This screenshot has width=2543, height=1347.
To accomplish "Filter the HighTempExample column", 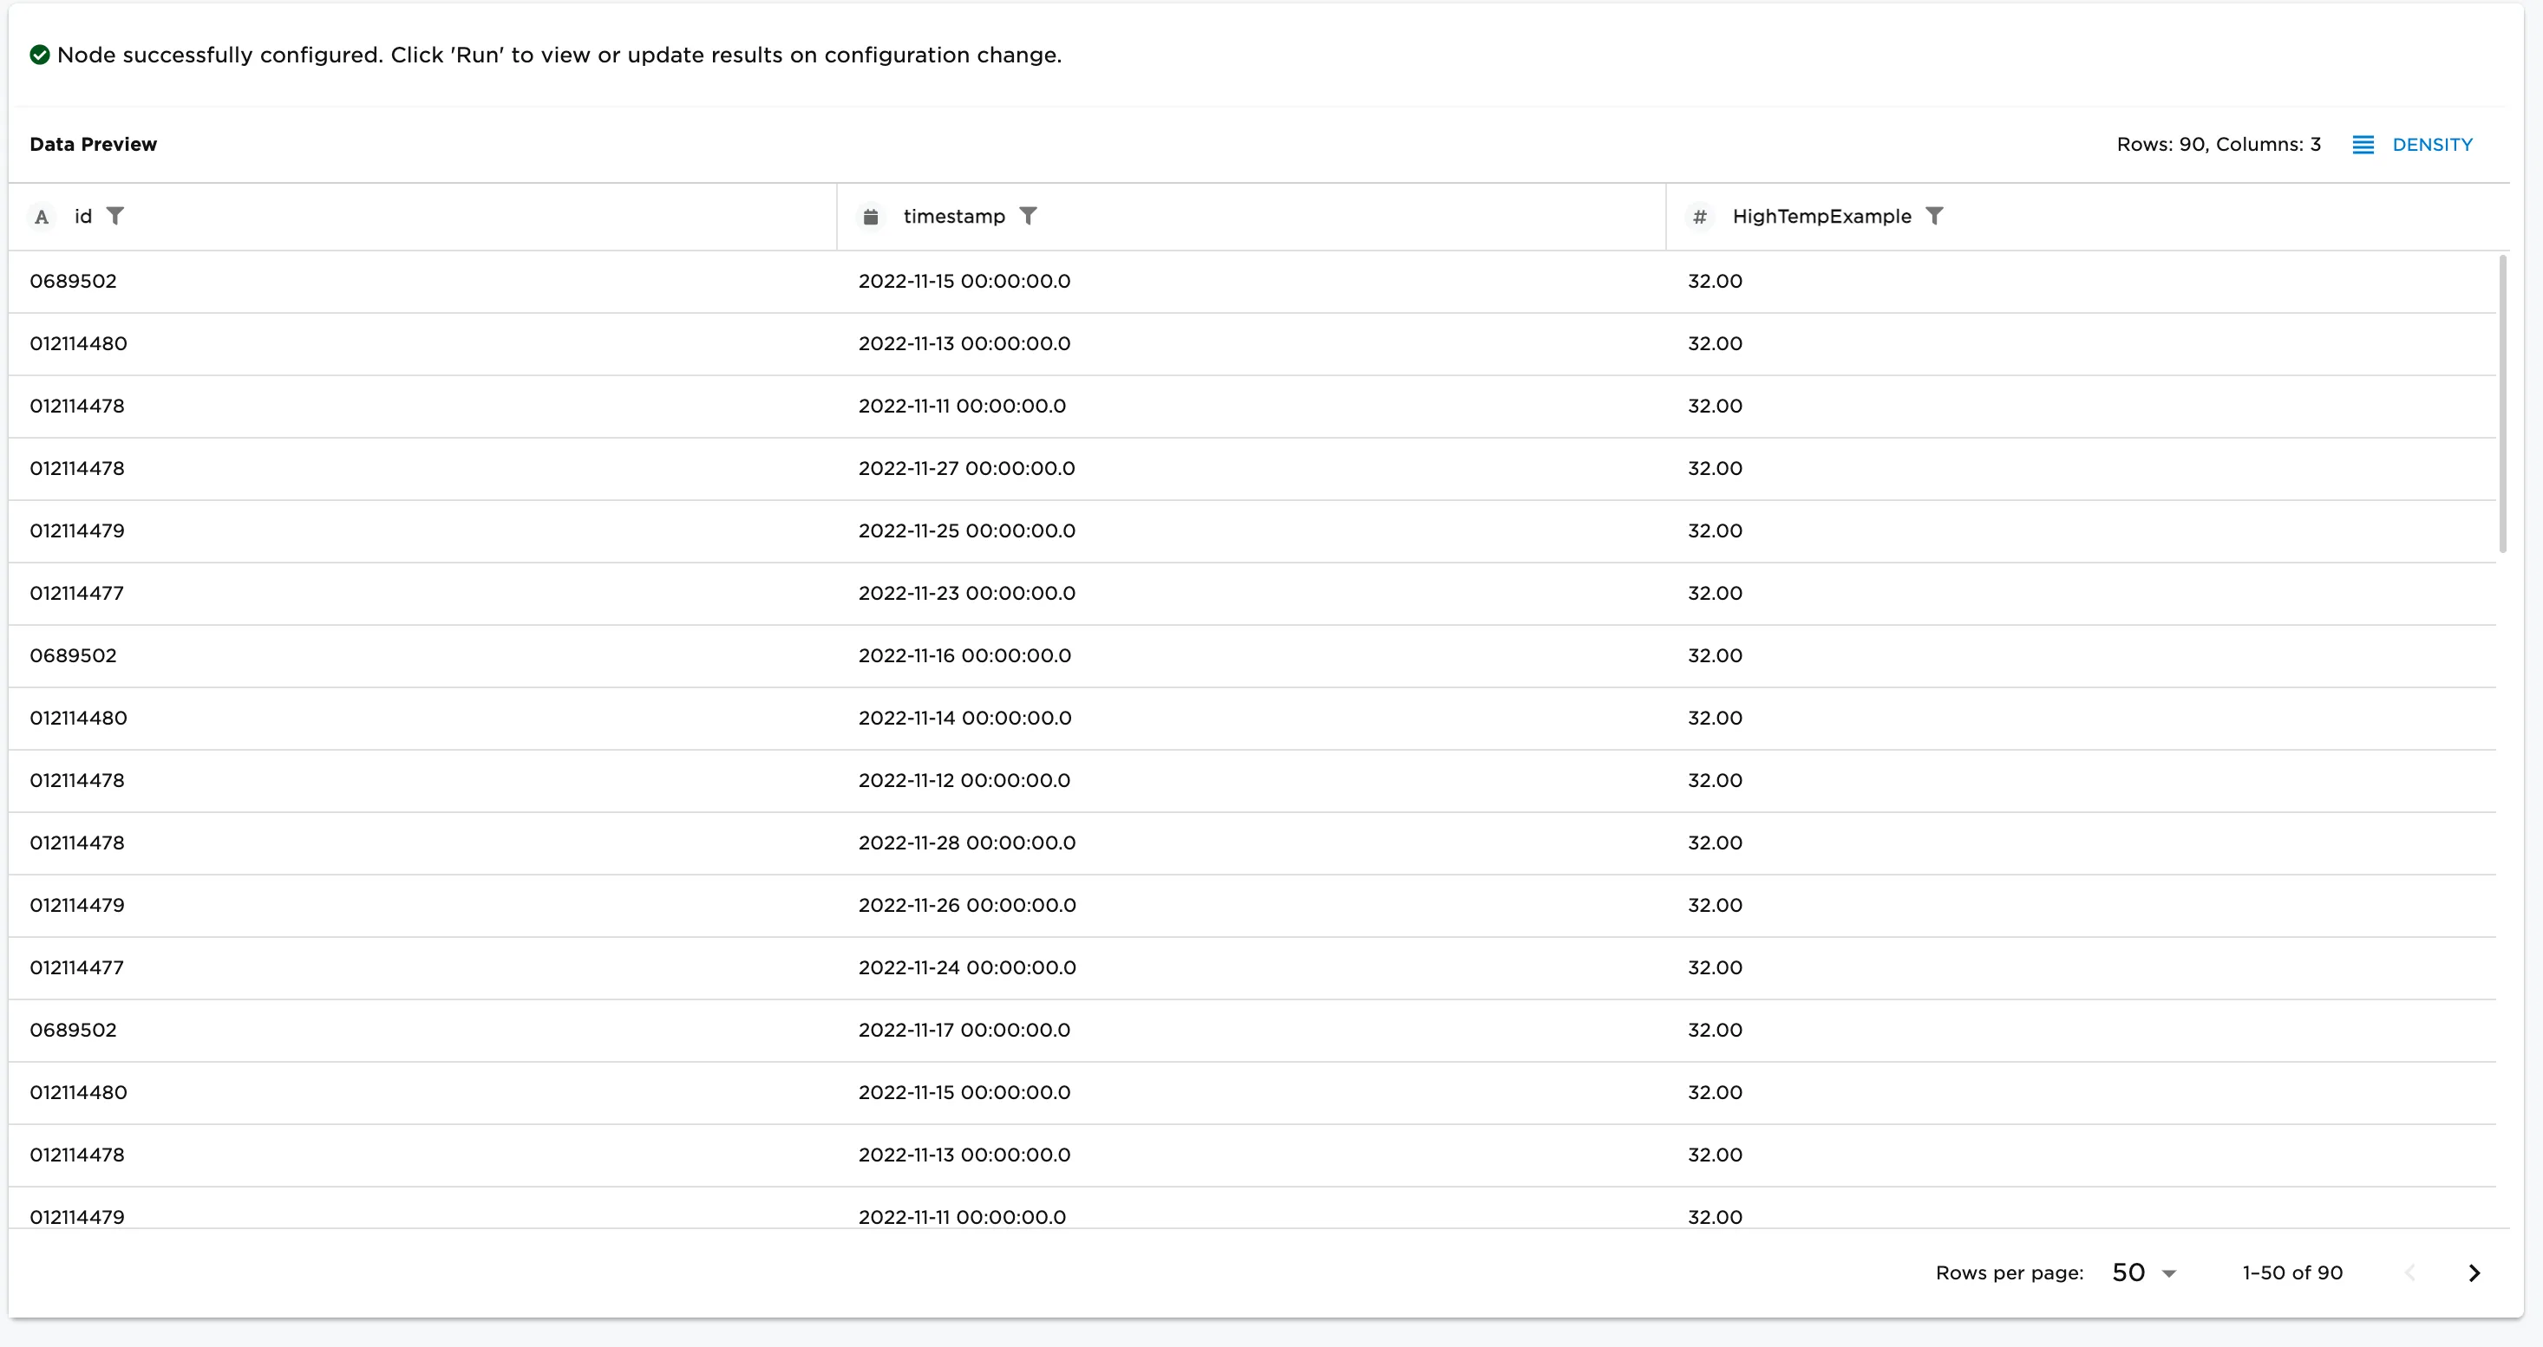I will tap(1935, 216).
